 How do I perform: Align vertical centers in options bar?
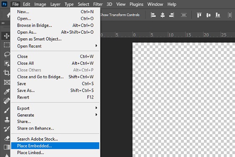click(208, 15)
